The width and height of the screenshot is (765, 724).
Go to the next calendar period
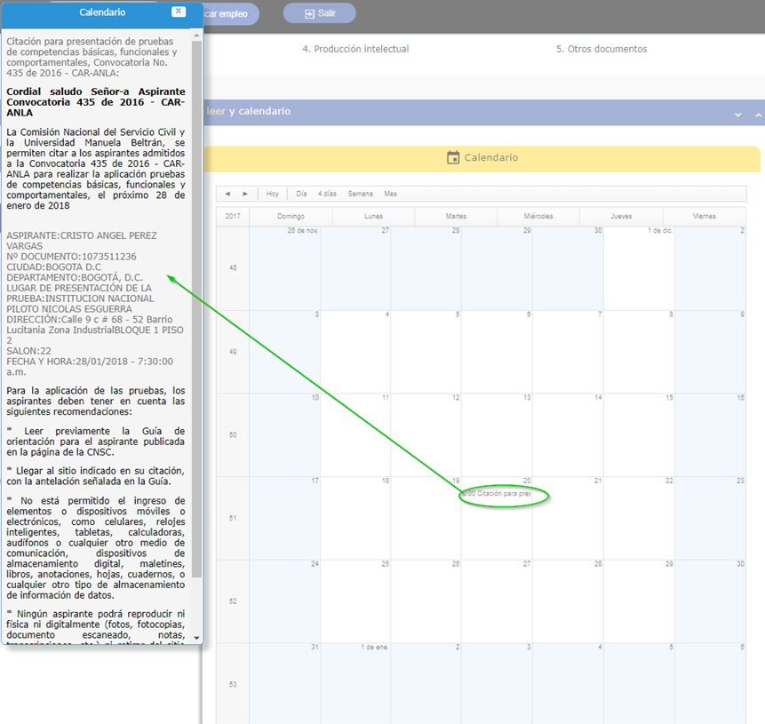245,194
